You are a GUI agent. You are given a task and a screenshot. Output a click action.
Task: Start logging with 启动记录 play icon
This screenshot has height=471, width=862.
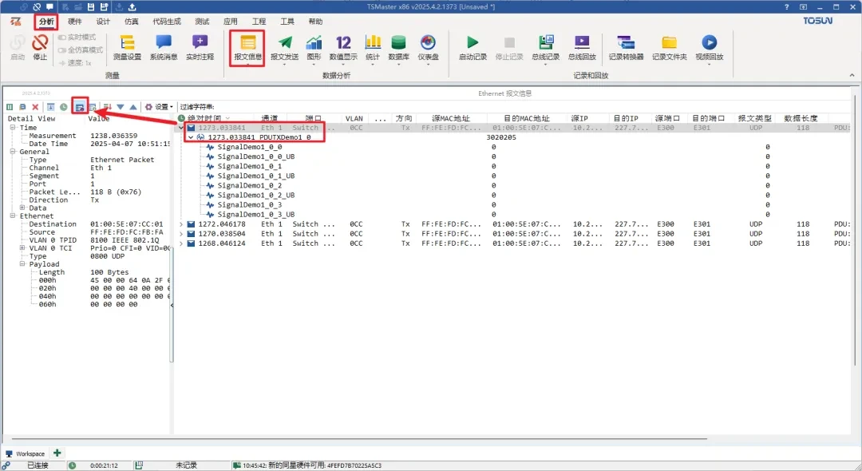coord(473,47)
